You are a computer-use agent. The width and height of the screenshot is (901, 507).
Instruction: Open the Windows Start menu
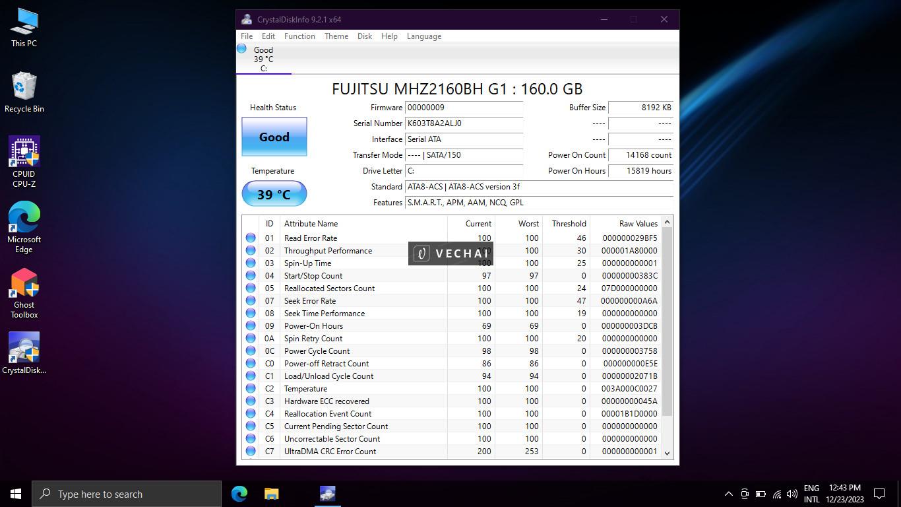pyautogui.click(x=16, y=494)
